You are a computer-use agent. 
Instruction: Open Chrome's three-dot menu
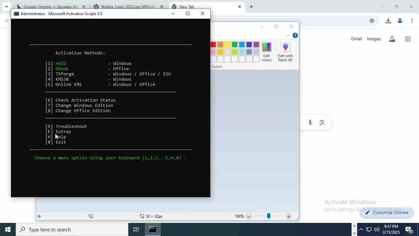click(x=411, y=21)
